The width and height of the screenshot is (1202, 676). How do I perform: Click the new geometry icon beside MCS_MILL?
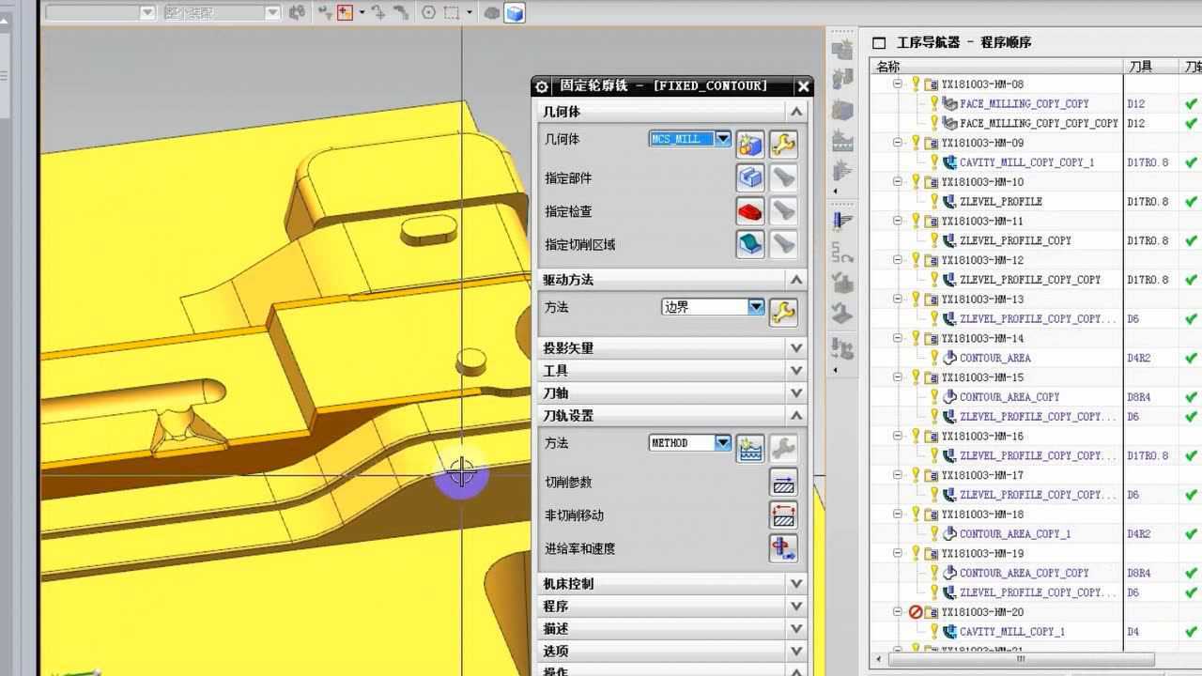coord(749,144)
